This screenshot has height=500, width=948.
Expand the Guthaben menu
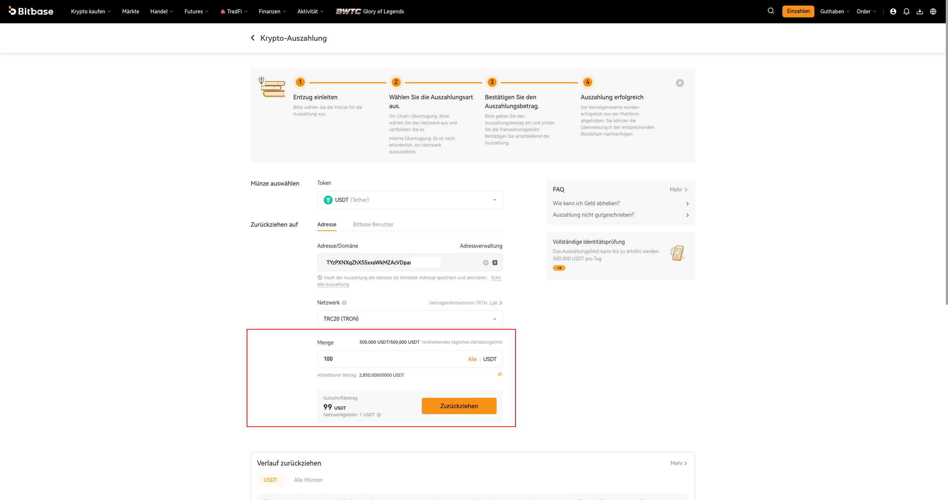click(835, 11)
